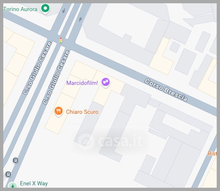This screenshot has width=220, height=191.
Task: Open the Enel X Way label
Action: (x=34, y=183)
